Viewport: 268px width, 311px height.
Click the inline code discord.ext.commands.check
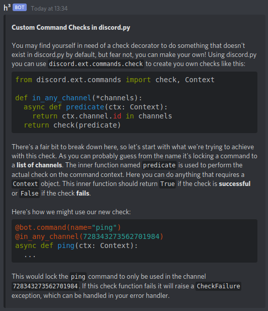coord(96,64)
